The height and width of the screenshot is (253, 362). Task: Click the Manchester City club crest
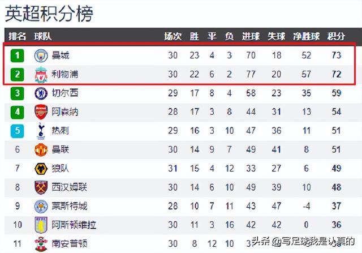(41, 55)
